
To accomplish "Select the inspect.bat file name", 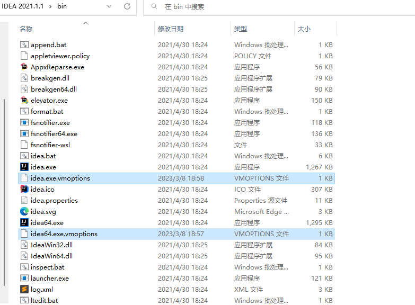I will click(x=47, y=267).
